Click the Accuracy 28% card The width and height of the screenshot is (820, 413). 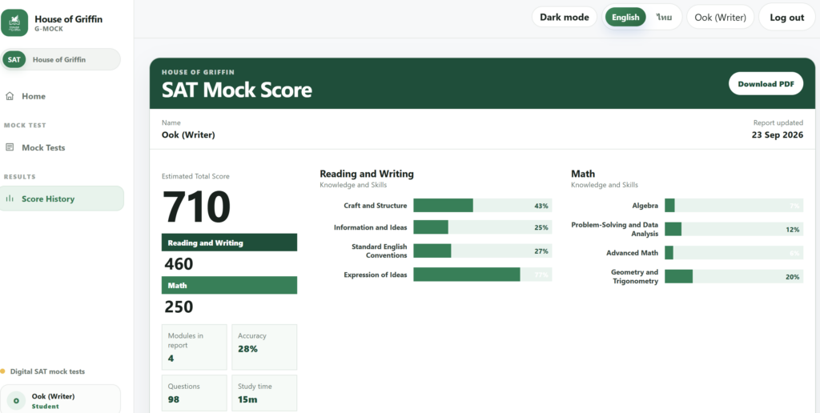[264, 347]
